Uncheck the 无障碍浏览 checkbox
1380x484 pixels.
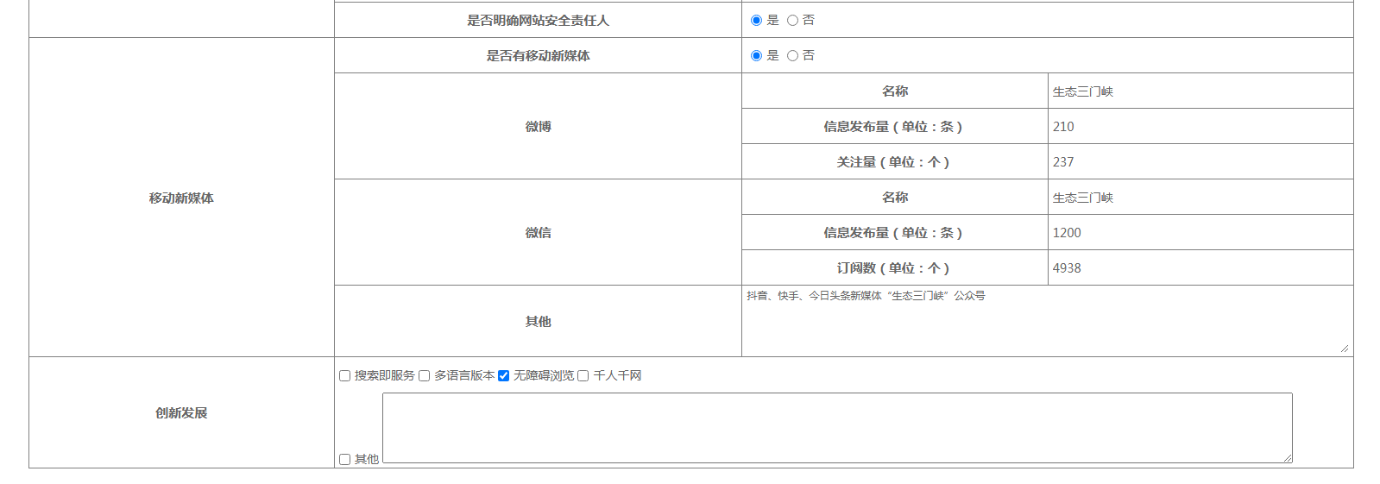click(503, 375)
